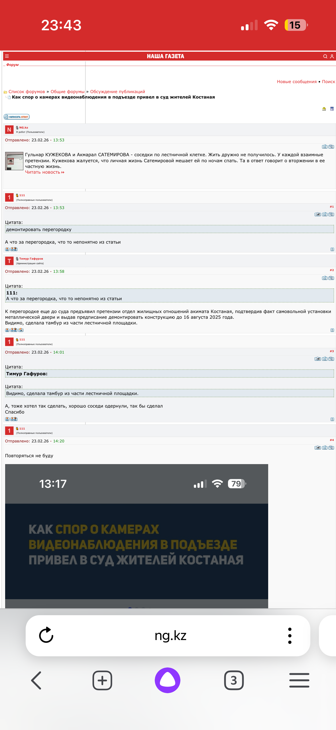
Task: Open the tab switcher showing 3 tabs
Action: point(234,680)
